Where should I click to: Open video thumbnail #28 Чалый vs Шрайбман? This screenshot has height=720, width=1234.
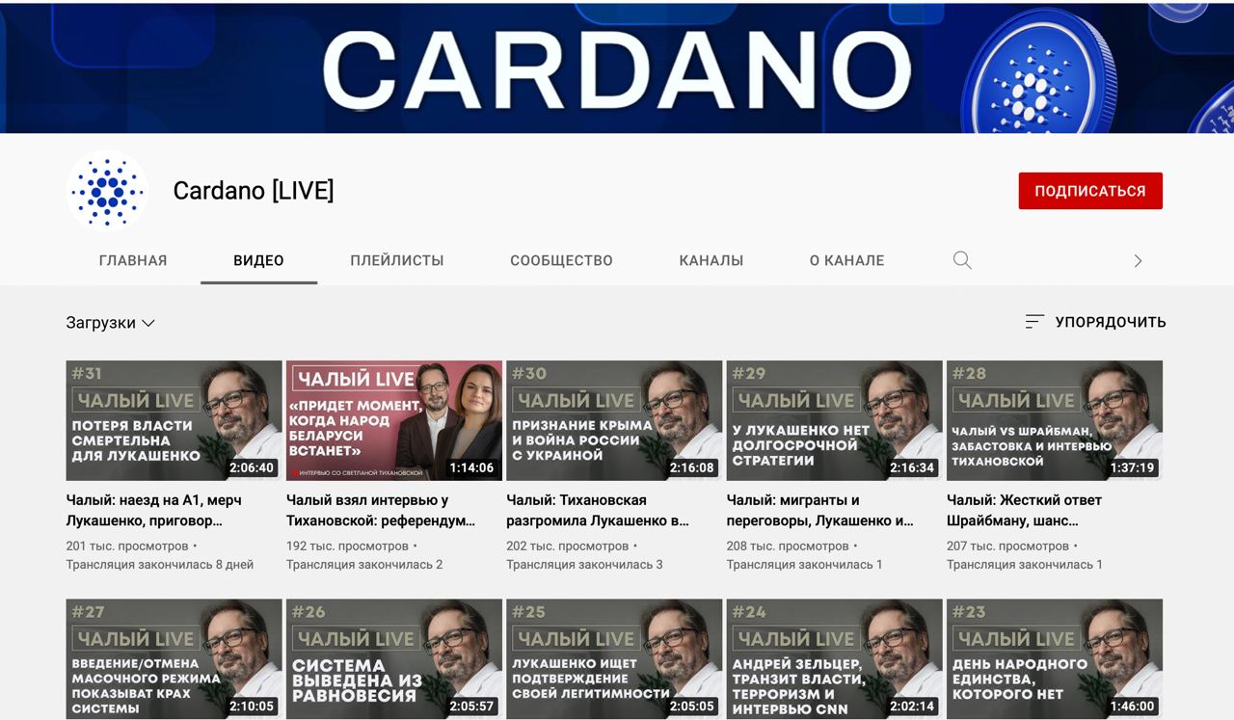pos(1055,420)
